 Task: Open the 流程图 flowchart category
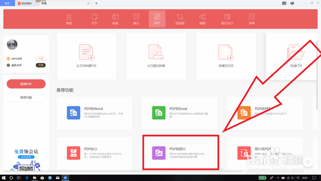point(180,19)
